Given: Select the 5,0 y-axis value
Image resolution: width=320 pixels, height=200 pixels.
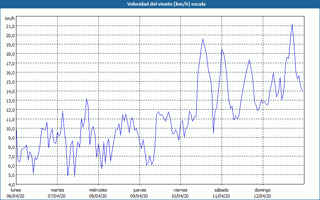Looking at the screenshot, I should click(x=11, y=175).
